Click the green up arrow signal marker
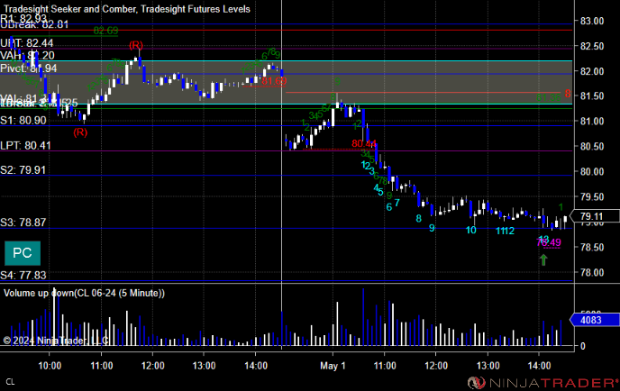Screen dimensions: 620x391 [x=543, y=259]
